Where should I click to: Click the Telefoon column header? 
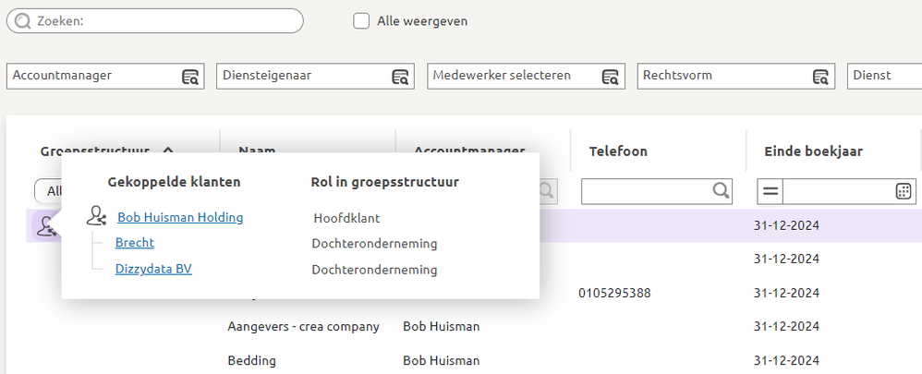[x=618, y=151]
